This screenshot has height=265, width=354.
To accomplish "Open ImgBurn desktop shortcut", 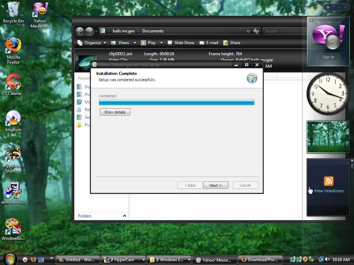I will click(13, 121).
